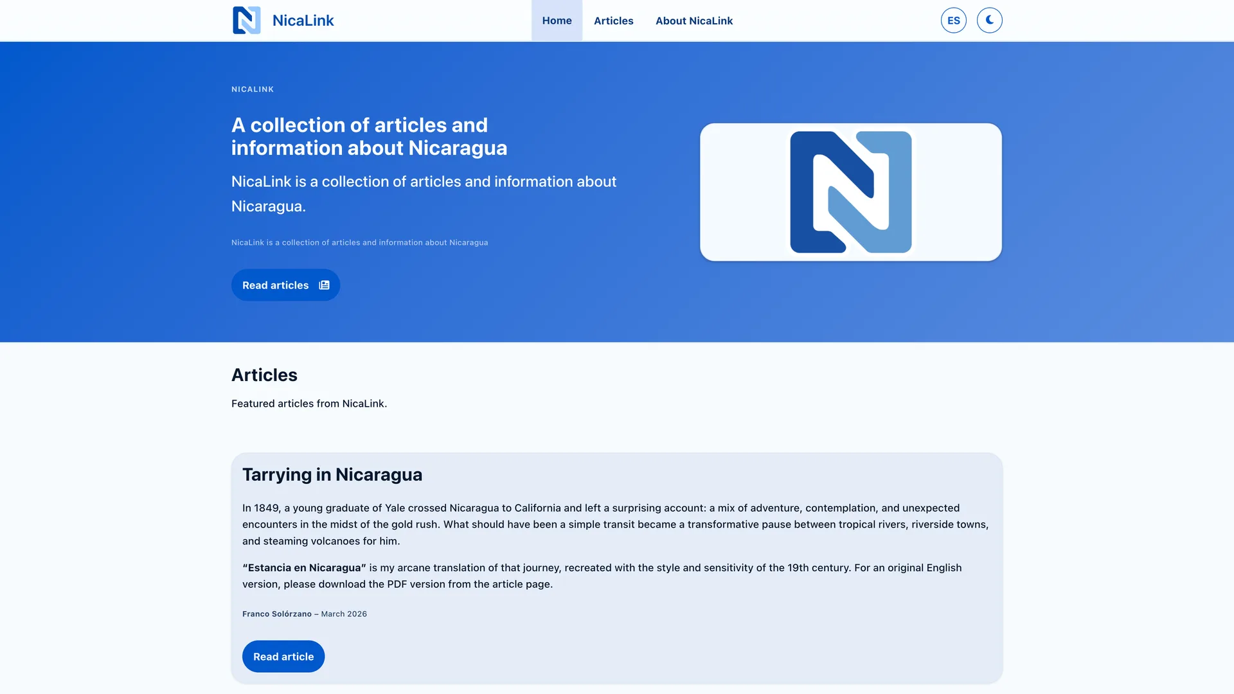Viewport: 1234px width, 694px height.
Task: Click the Read articles button
Action: coord(285,285)
